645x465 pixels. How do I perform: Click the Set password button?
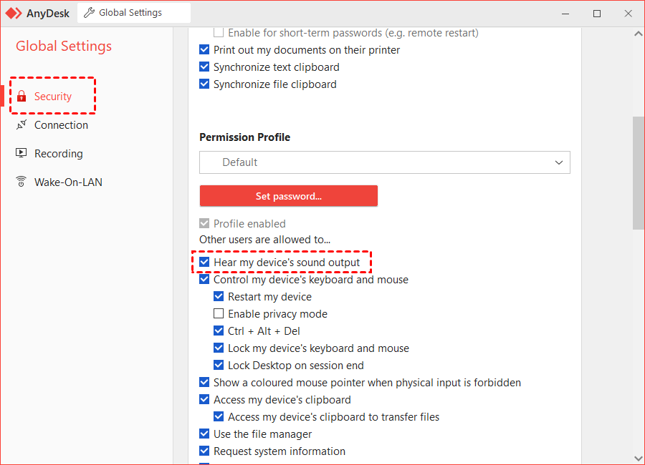coord(288,196)
